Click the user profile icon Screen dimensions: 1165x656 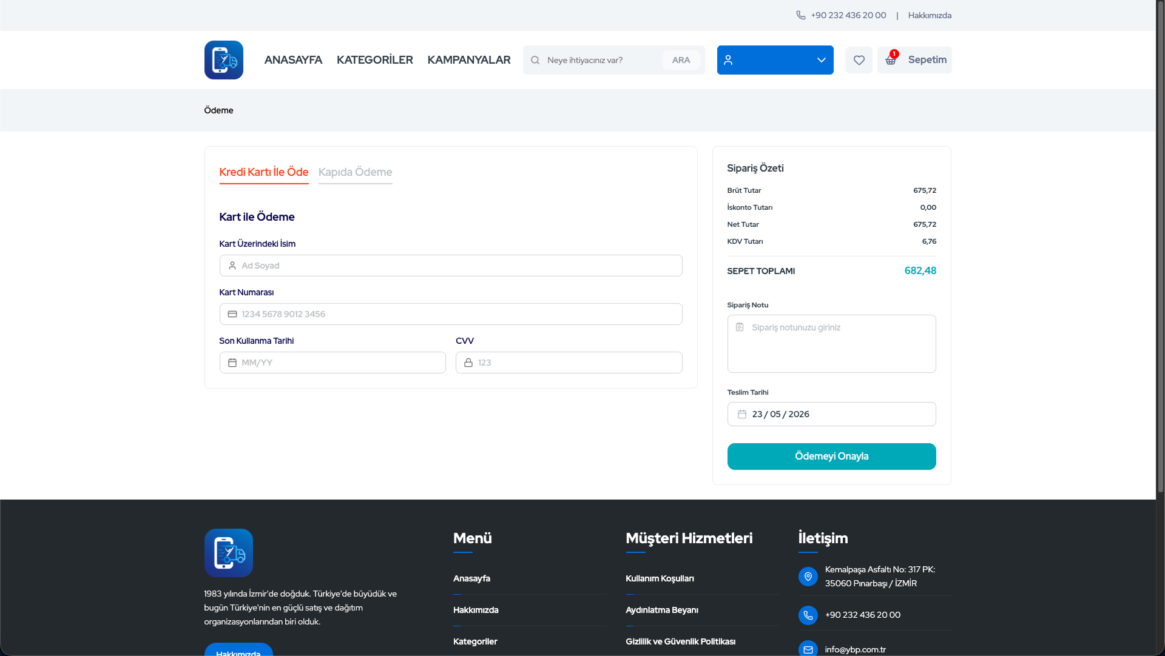tap(728, 60)
